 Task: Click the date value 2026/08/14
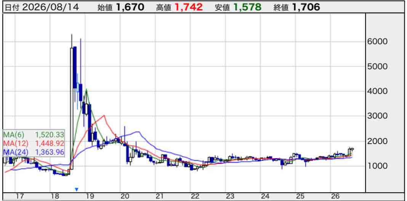(x=51, y=8)
